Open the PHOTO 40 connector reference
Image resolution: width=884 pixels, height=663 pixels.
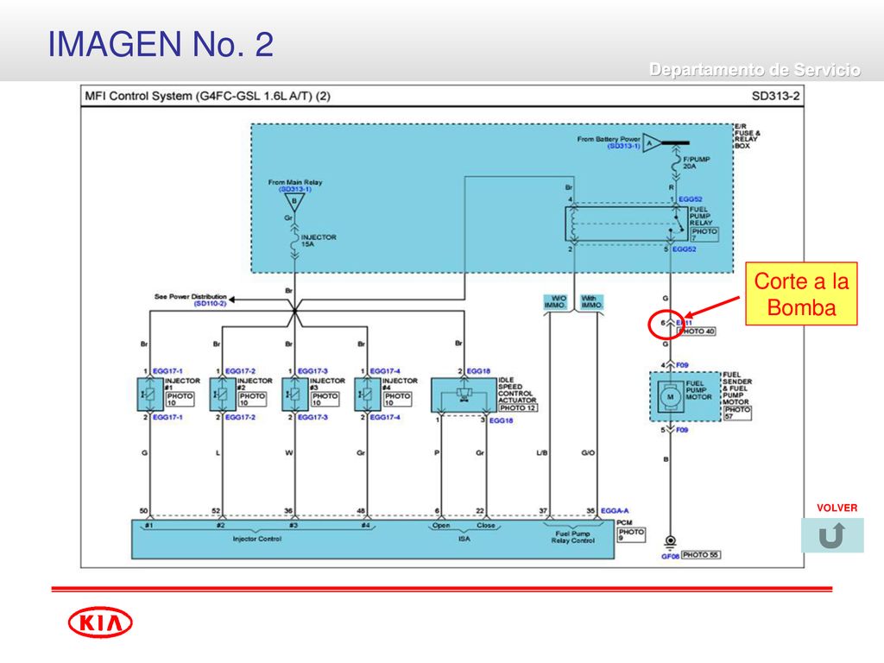[x=697, y=331]
